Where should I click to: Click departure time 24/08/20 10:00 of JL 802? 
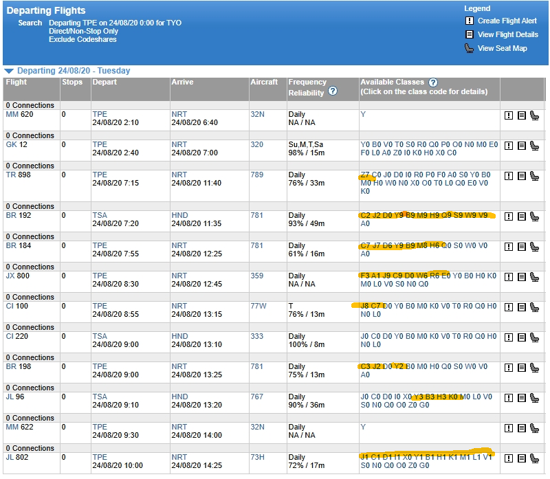[118, 466]
